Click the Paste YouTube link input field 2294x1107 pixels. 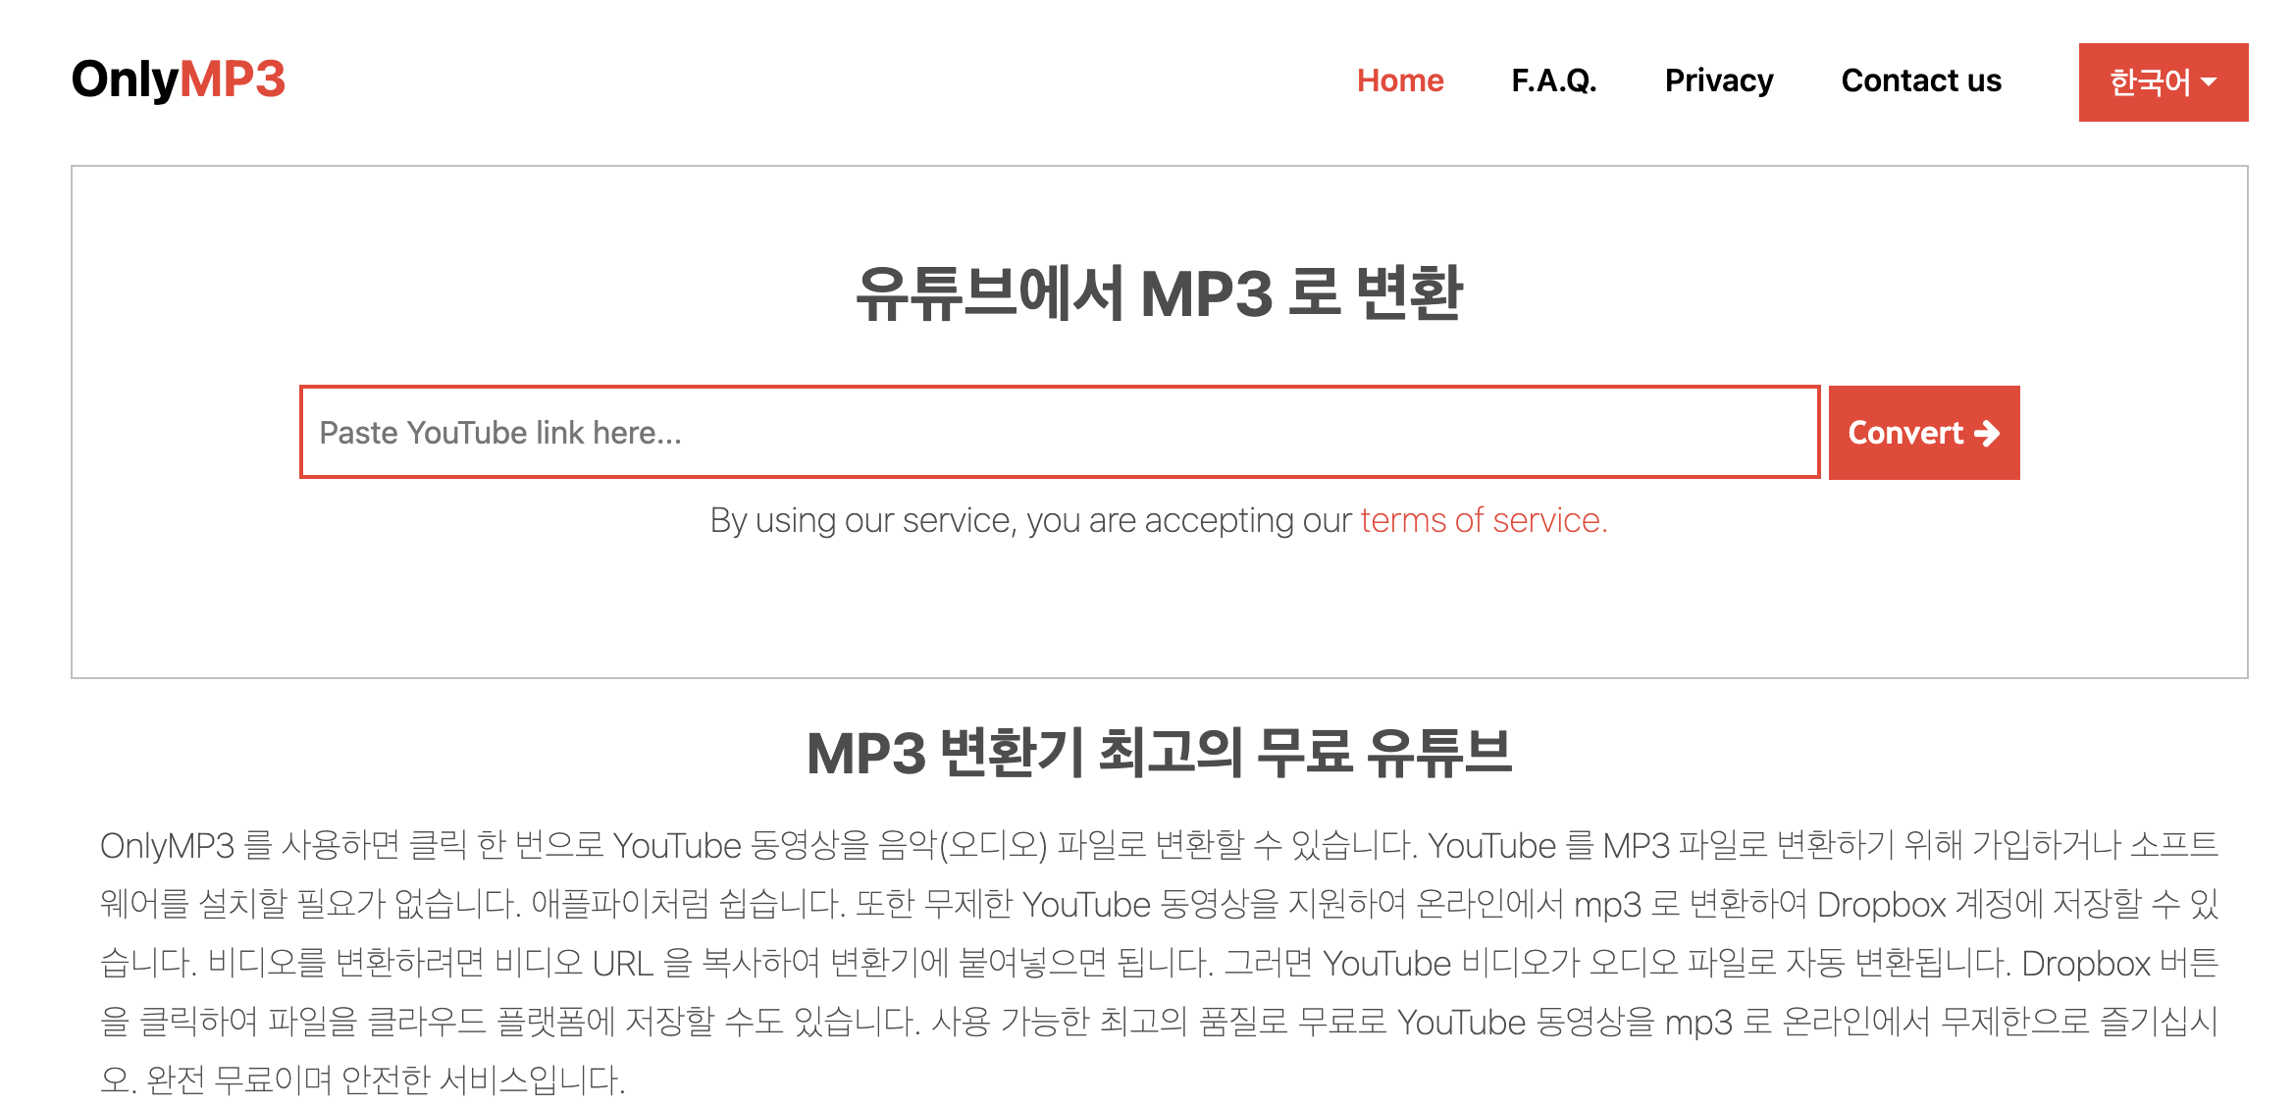point(1060,432)
